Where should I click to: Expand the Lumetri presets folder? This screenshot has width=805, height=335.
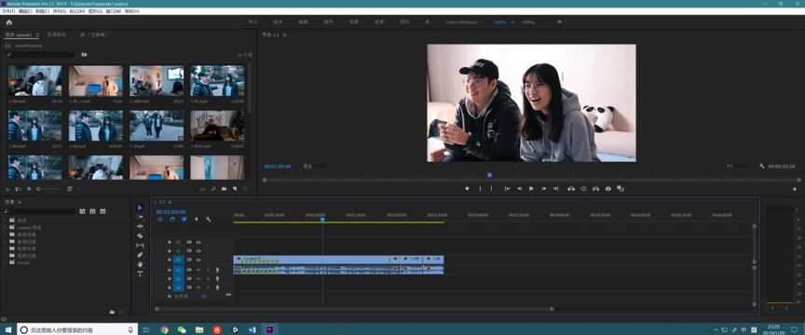click(6, 227)
